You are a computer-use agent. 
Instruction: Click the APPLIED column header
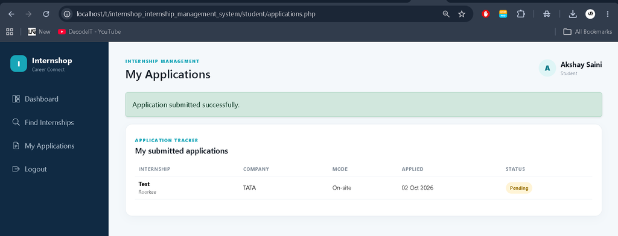(413, 169)
